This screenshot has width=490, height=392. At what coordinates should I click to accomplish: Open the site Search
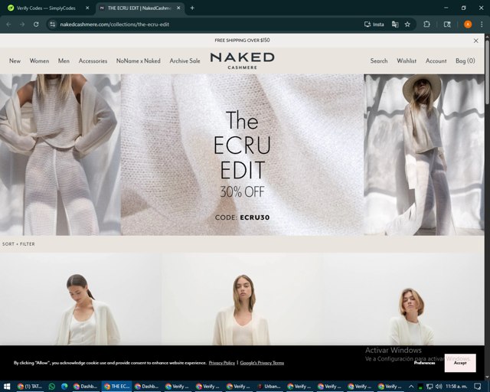[x=379, y=61]
